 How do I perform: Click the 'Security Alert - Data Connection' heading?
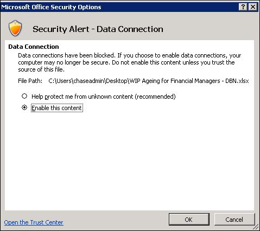(98, 29)
